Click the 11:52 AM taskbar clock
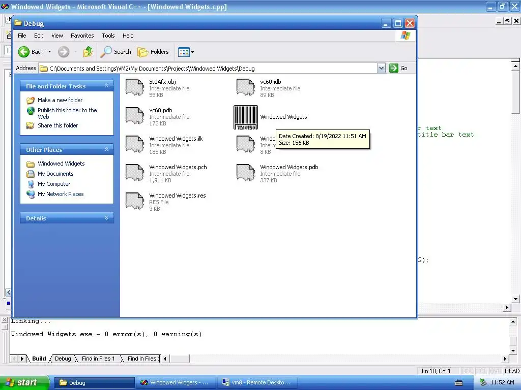Screen dimensions: 521x390 click(x=502, y=382)
